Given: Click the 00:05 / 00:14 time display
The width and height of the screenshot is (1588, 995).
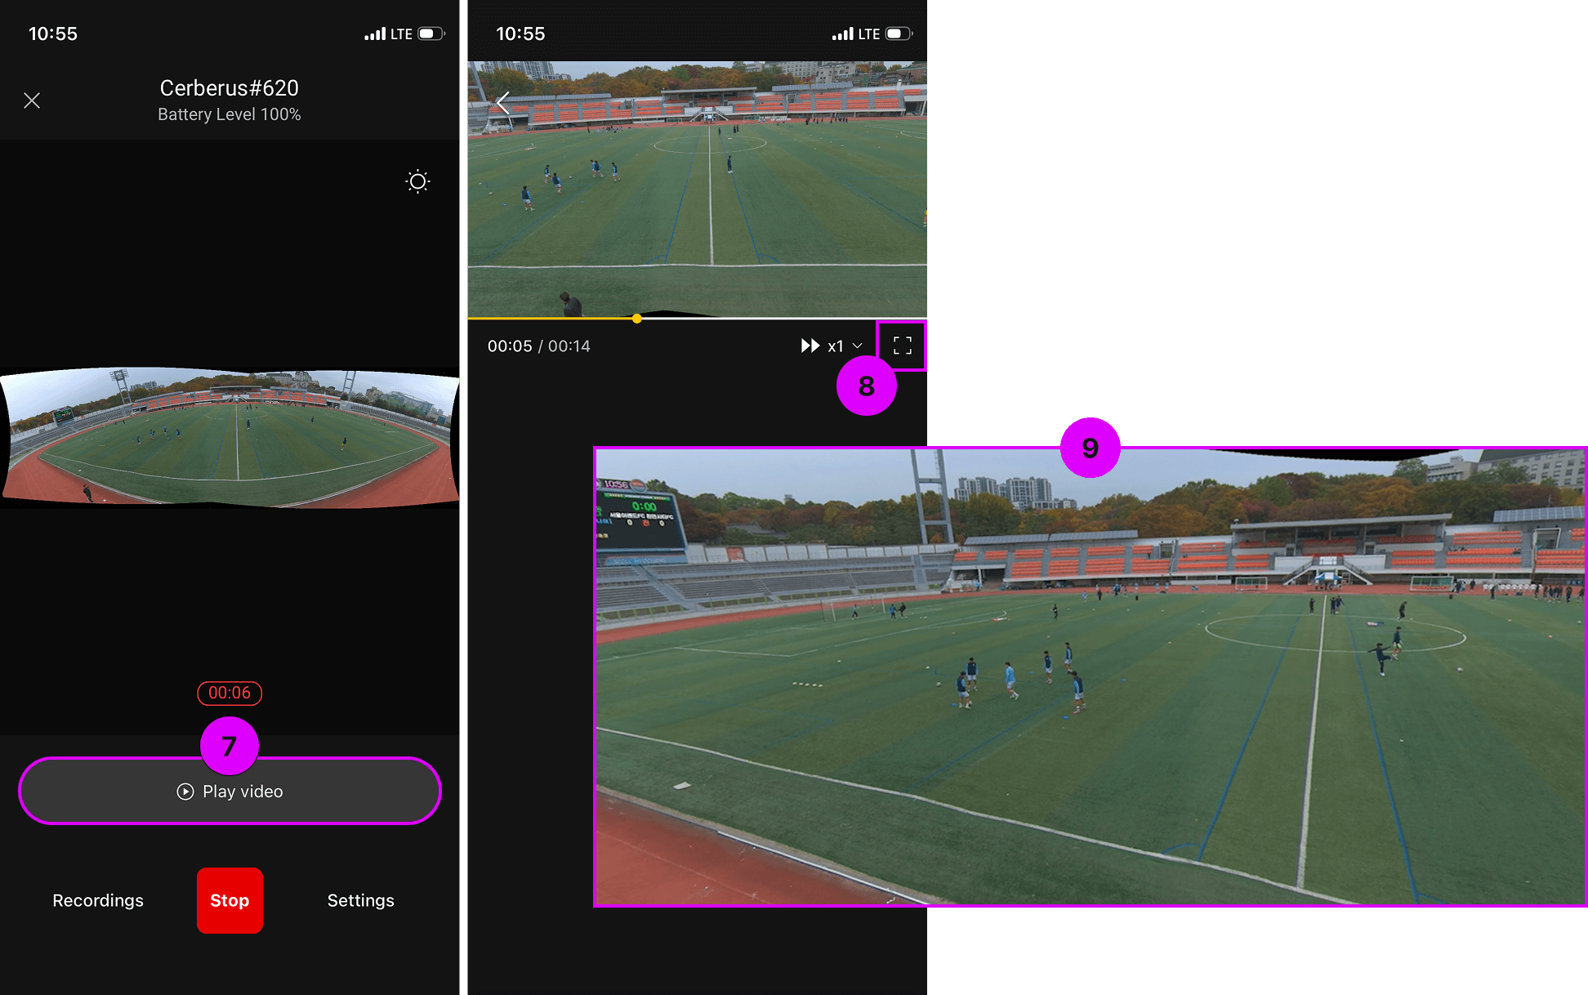Looking at the screenshot, I should pyautogui.click(x=538, y=346).
